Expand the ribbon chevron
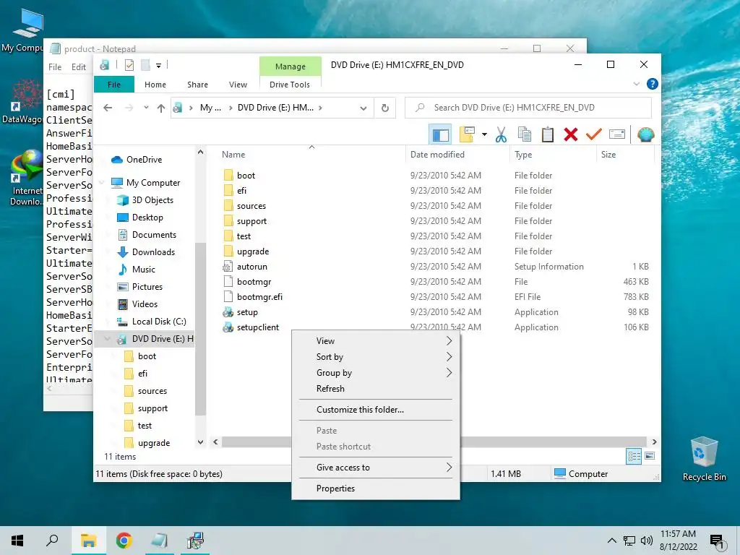Viewport: 740px width, 555px height. [x=637, y=84]
